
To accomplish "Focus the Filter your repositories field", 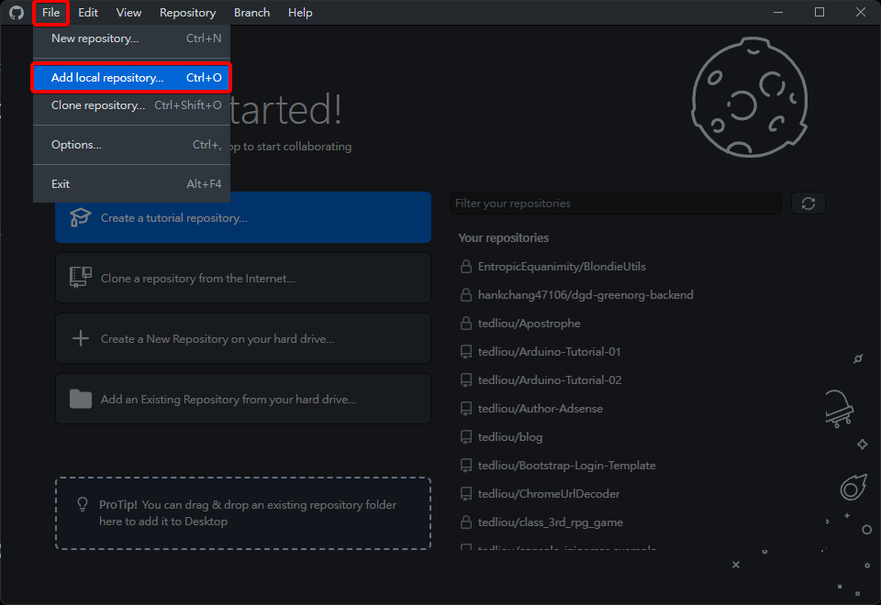I will tap(615, 203).
